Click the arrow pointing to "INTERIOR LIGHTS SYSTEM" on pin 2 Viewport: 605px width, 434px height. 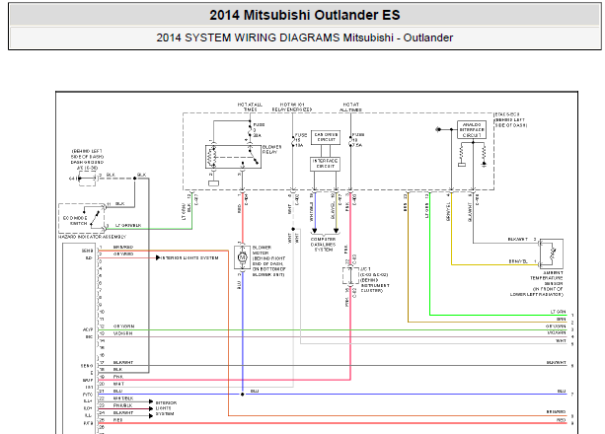tap(158, 257)
